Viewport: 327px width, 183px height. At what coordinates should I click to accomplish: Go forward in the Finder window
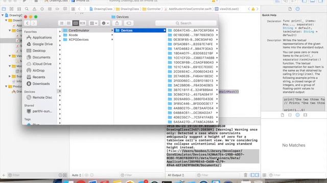[x=34, y=23]
